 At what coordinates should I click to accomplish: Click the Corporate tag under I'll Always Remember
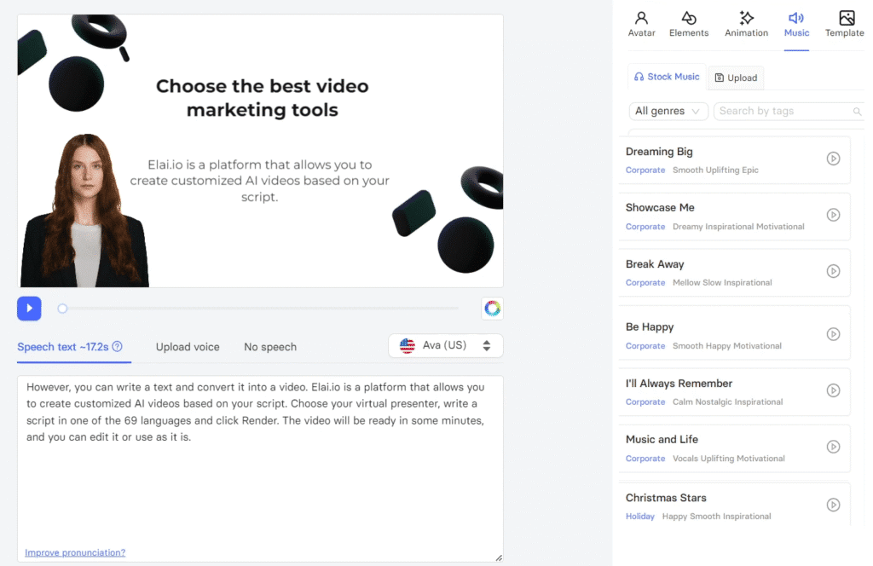[645, 401]
